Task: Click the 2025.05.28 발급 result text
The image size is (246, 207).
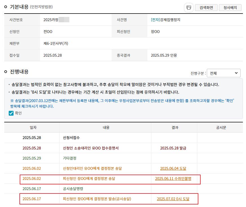Action: pos(173,148)
